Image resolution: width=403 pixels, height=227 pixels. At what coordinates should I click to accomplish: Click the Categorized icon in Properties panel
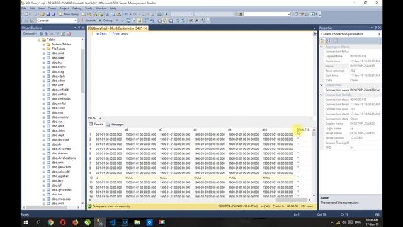[x=322, y=40]
